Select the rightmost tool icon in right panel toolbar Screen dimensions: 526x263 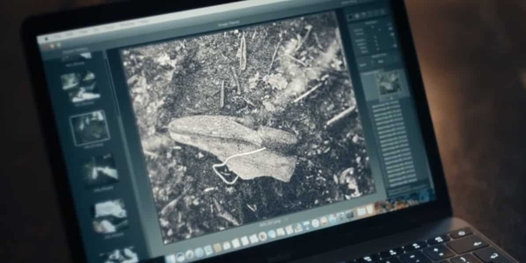pos(382,12)
